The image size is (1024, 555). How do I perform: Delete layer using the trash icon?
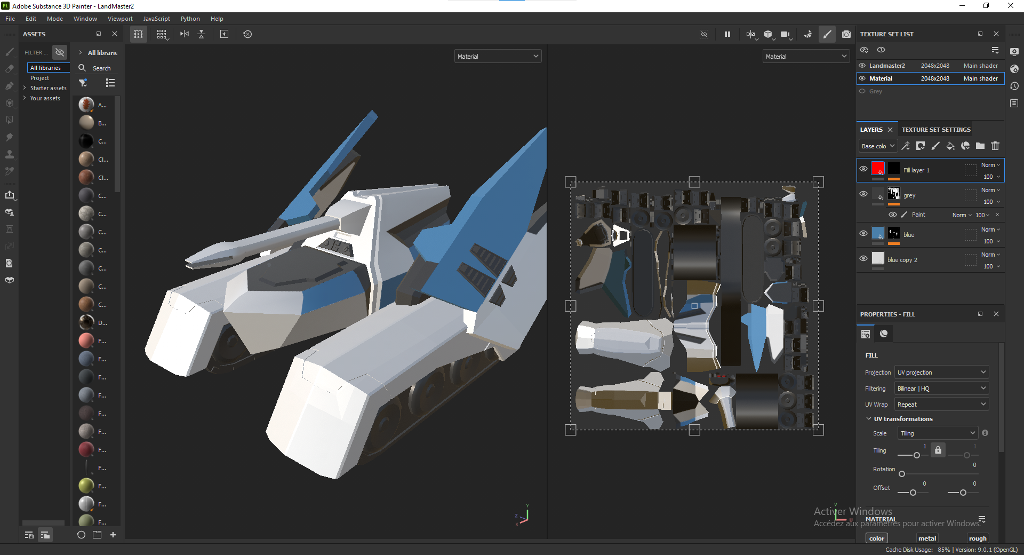tap(995, 146)
